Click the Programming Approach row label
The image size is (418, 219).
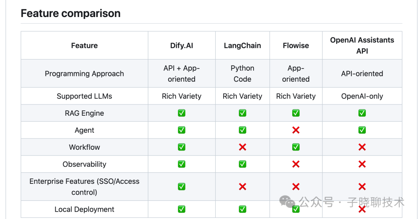84,74
